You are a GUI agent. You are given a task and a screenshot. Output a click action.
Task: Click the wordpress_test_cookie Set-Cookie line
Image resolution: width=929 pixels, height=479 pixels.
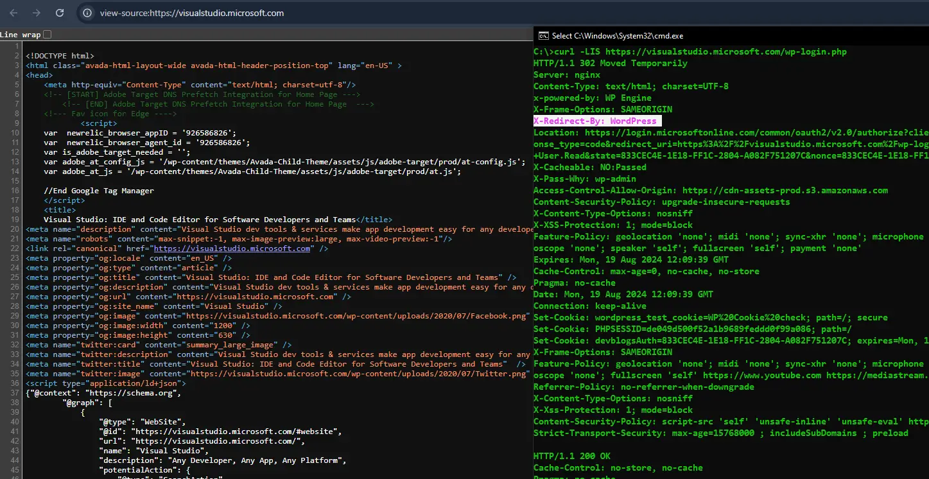[x=711, y=317]
